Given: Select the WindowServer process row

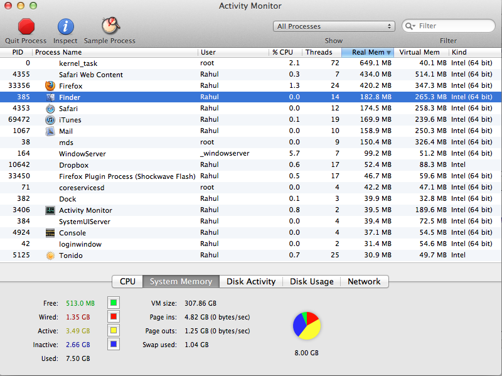Looking at the screenshot, I should point(251,153).
